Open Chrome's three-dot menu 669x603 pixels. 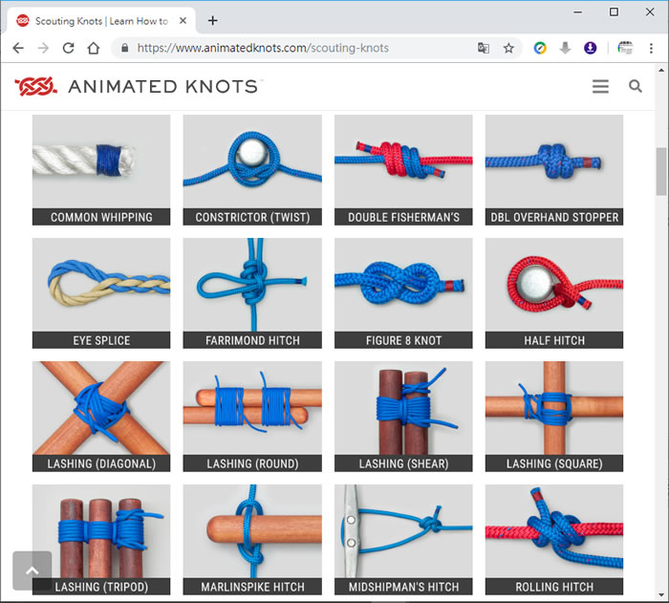coord(651,48)
